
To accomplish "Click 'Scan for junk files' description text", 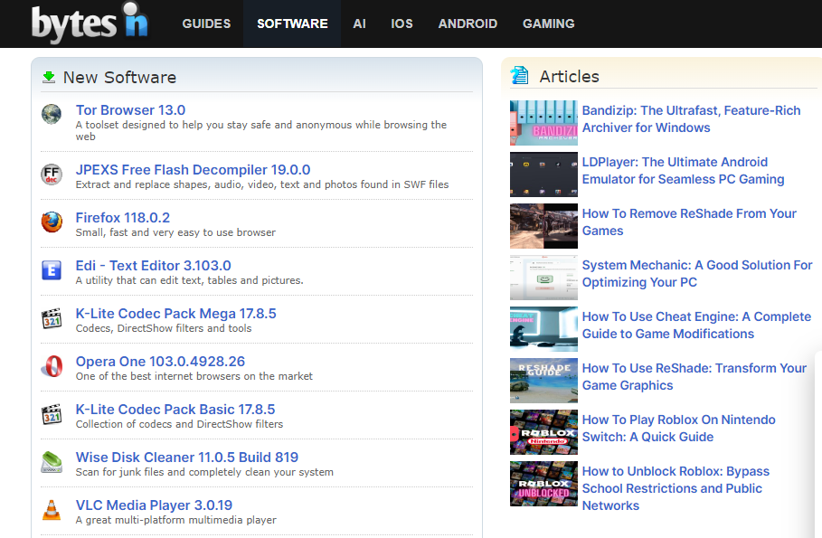I will click(204, 472).
